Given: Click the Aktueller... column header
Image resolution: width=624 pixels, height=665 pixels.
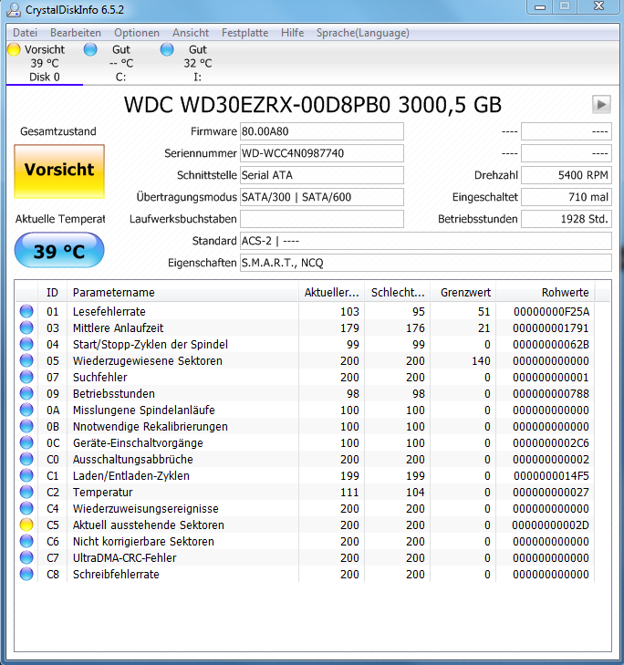Looking at the screenshot, I should coord(331,293).
